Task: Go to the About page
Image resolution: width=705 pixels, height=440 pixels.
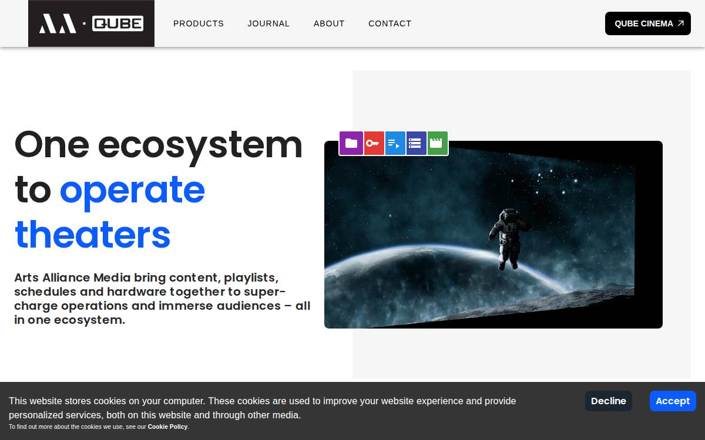Action: 329,23
